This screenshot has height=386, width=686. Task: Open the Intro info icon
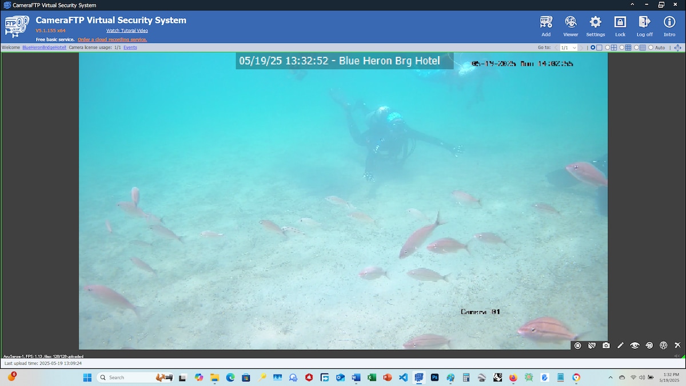tap(669, 25)
